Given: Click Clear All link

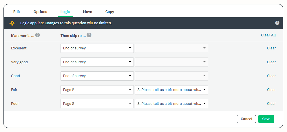Looking at the screenshot, I should [x=268, y=35].
